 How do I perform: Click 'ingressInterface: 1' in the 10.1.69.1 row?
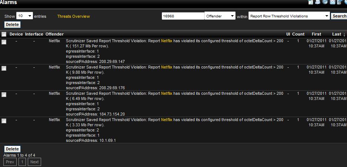coord(83,136)
